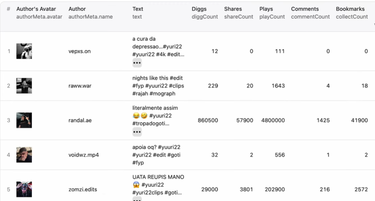The height and width of the screenshot is (201, 375).
Task: Select the Plays column header
Action: tap(266, 9)
